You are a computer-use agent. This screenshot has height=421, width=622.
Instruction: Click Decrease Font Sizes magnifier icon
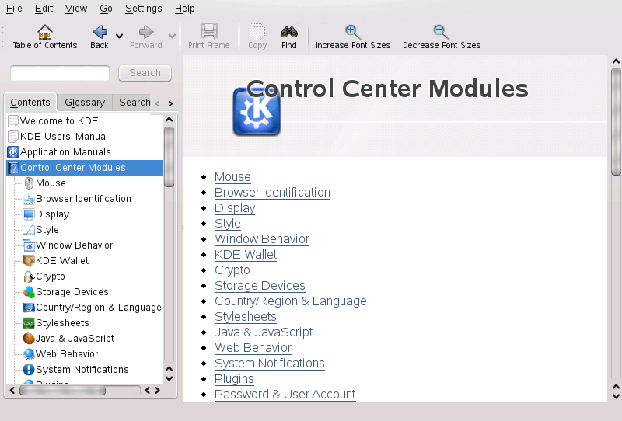tap(441, 32)
